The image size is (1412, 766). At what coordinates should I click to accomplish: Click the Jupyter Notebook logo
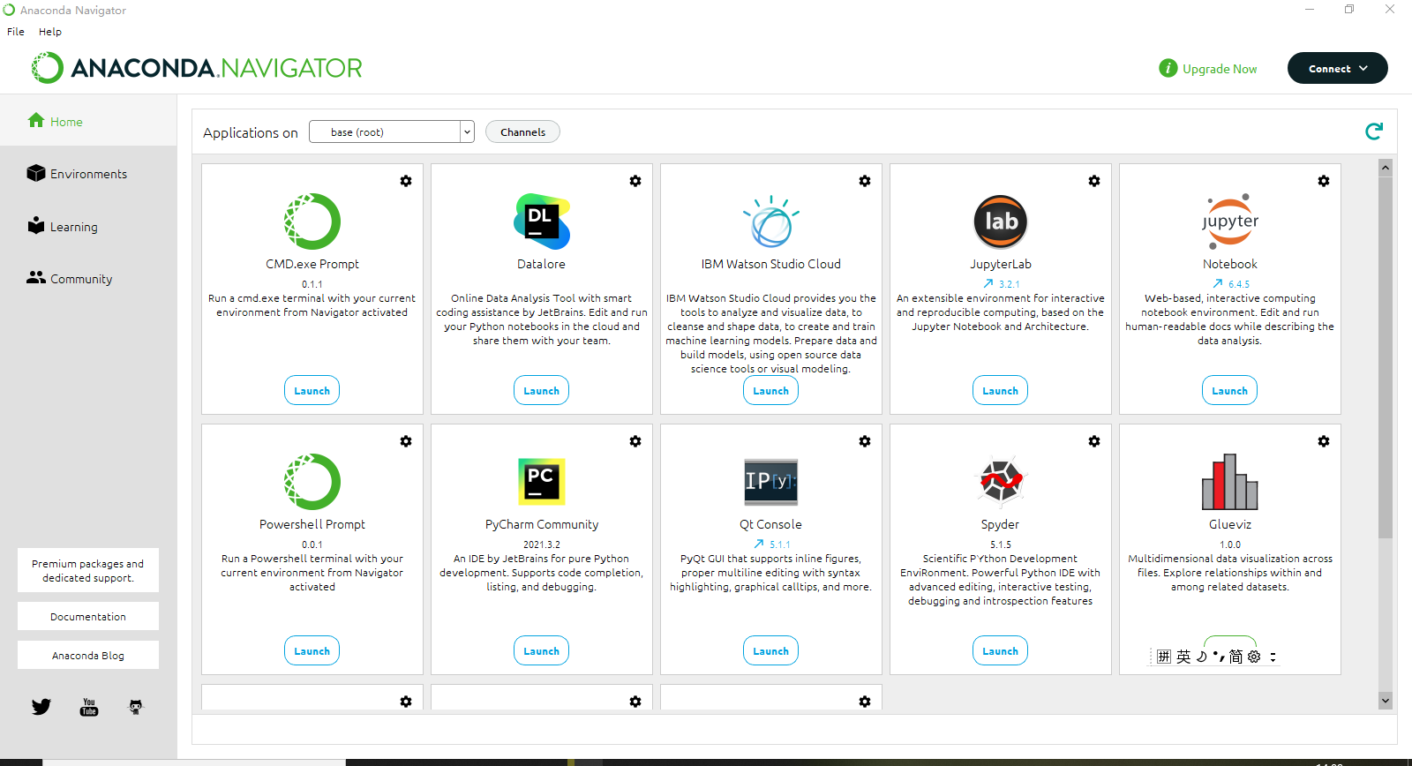pos(1230,222)
